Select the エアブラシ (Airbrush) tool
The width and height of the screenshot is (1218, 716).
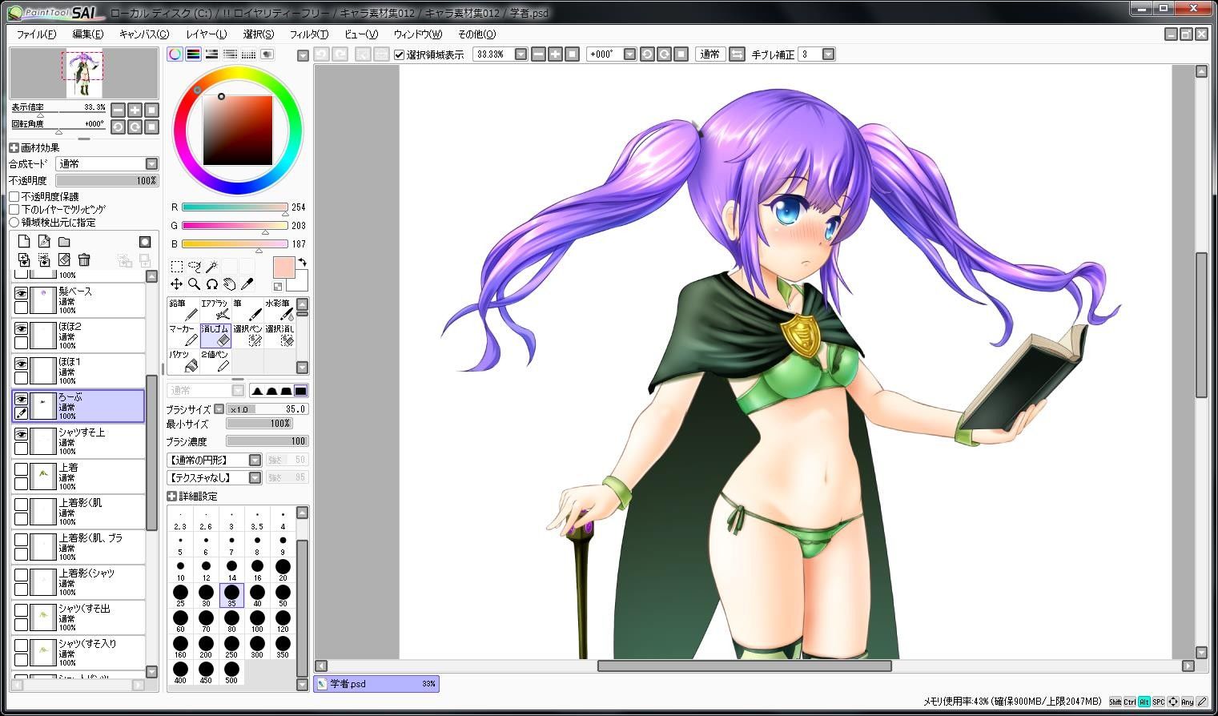[215, 309]
